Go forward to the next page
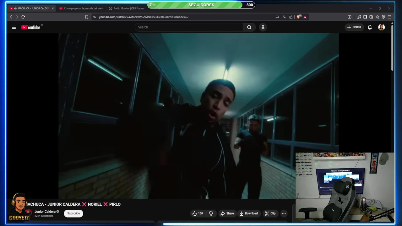Screen dimensions: 402x226 (17, 17)
